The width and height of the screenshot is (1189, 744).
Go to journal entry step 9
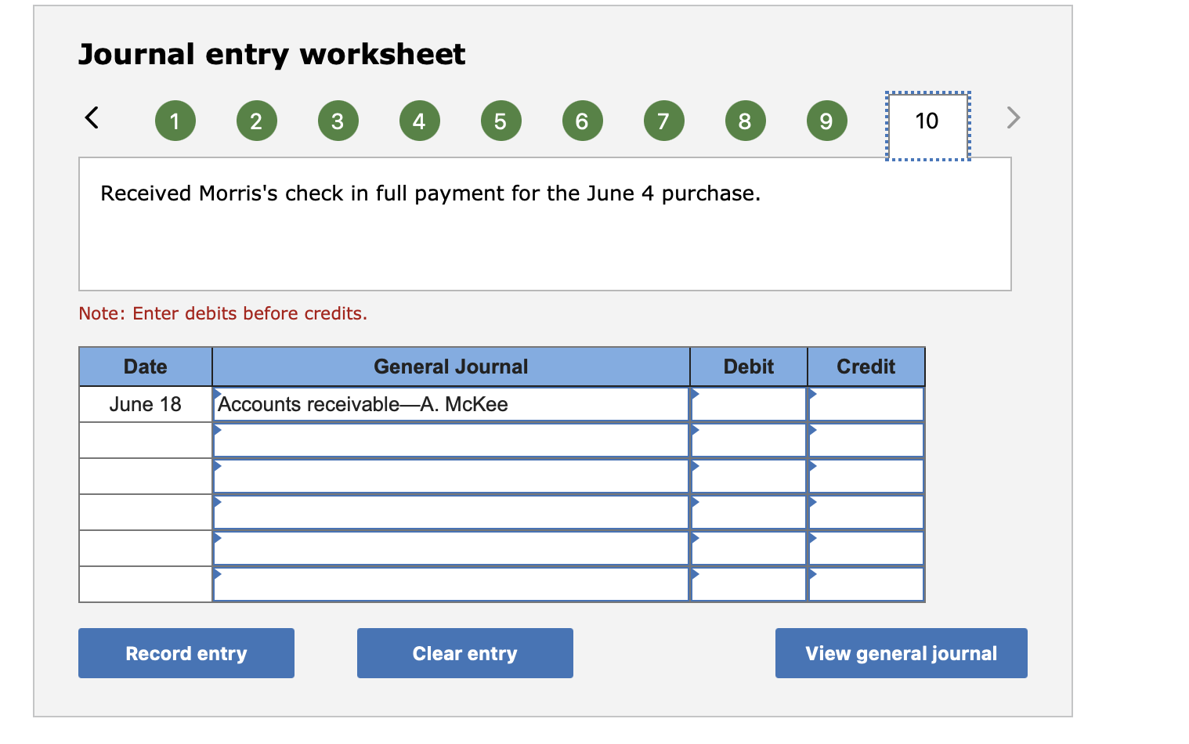pos(826,121)
